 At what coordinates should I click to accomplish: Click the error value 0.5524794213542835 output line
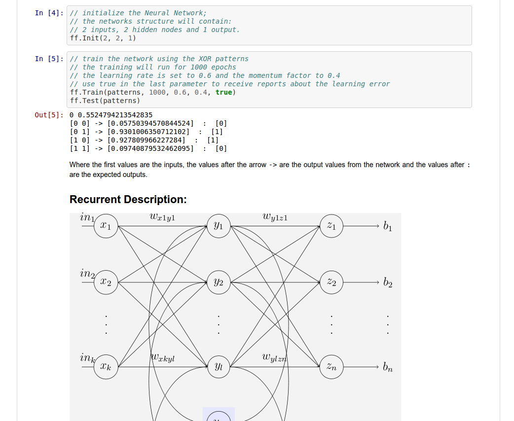click(111, 115)
